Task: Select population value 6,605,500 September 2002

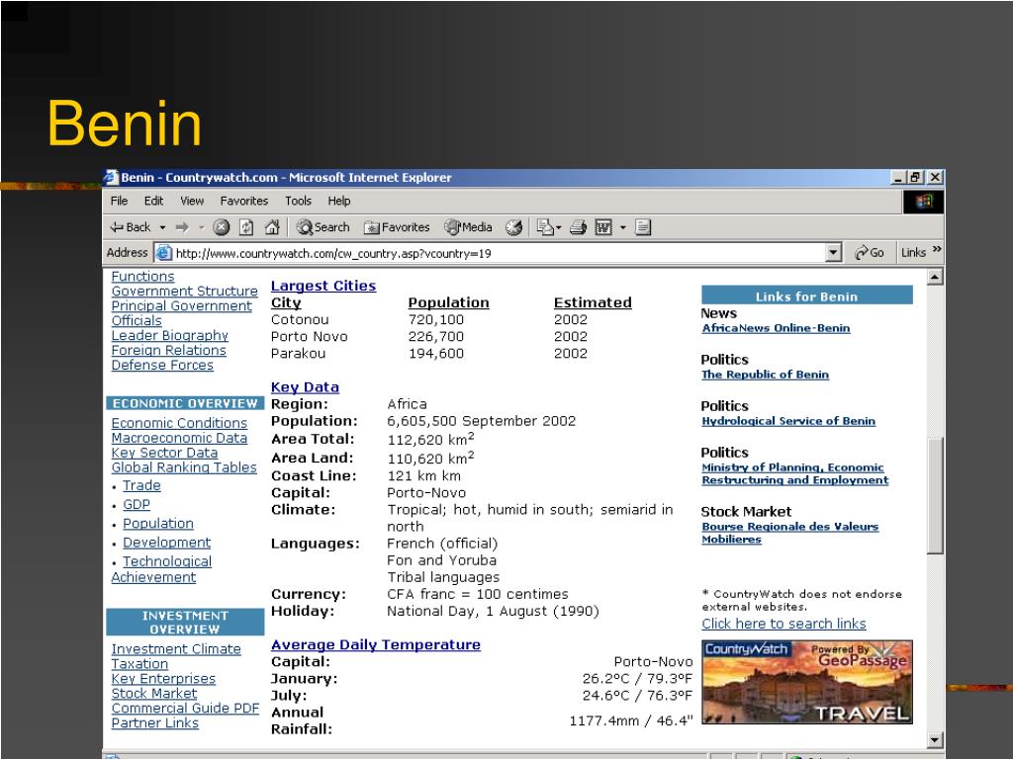Action: [x=482, y=421]
